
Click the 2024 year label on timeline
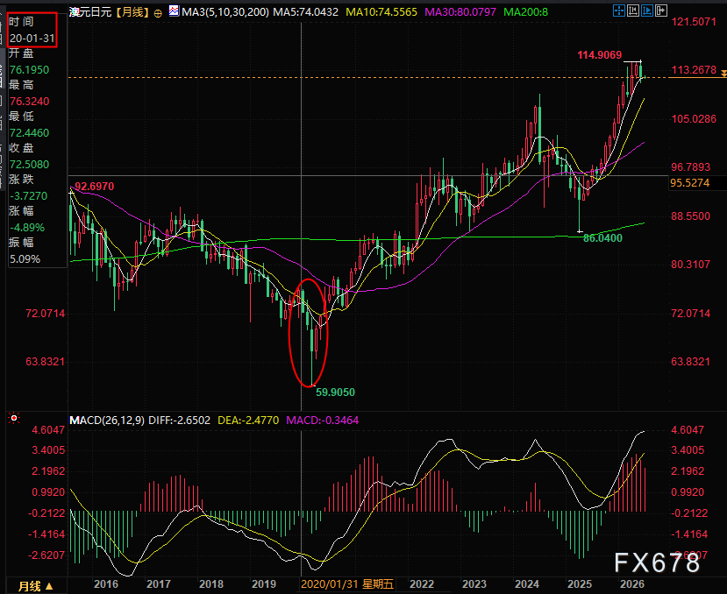click(527, 584)
